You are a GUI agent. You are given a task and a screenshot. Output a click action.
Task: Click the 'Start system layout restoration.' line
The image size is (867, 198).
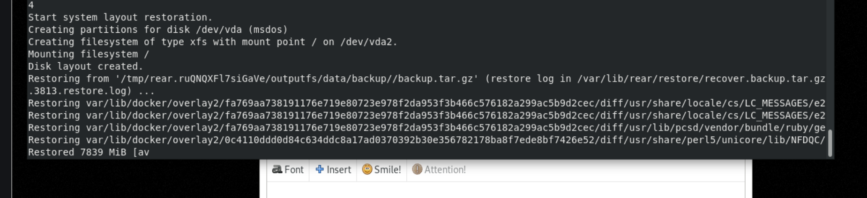120,17
